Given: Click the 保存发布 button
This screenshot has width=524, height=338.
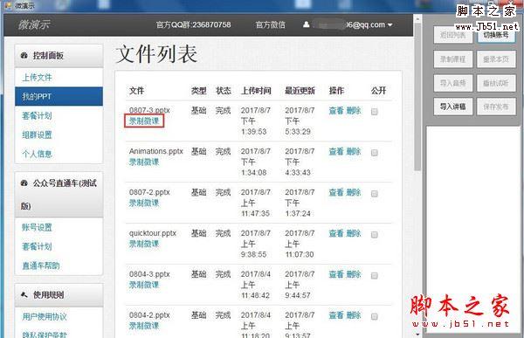Looking at the screenshot, I should [x=496, y=107].
